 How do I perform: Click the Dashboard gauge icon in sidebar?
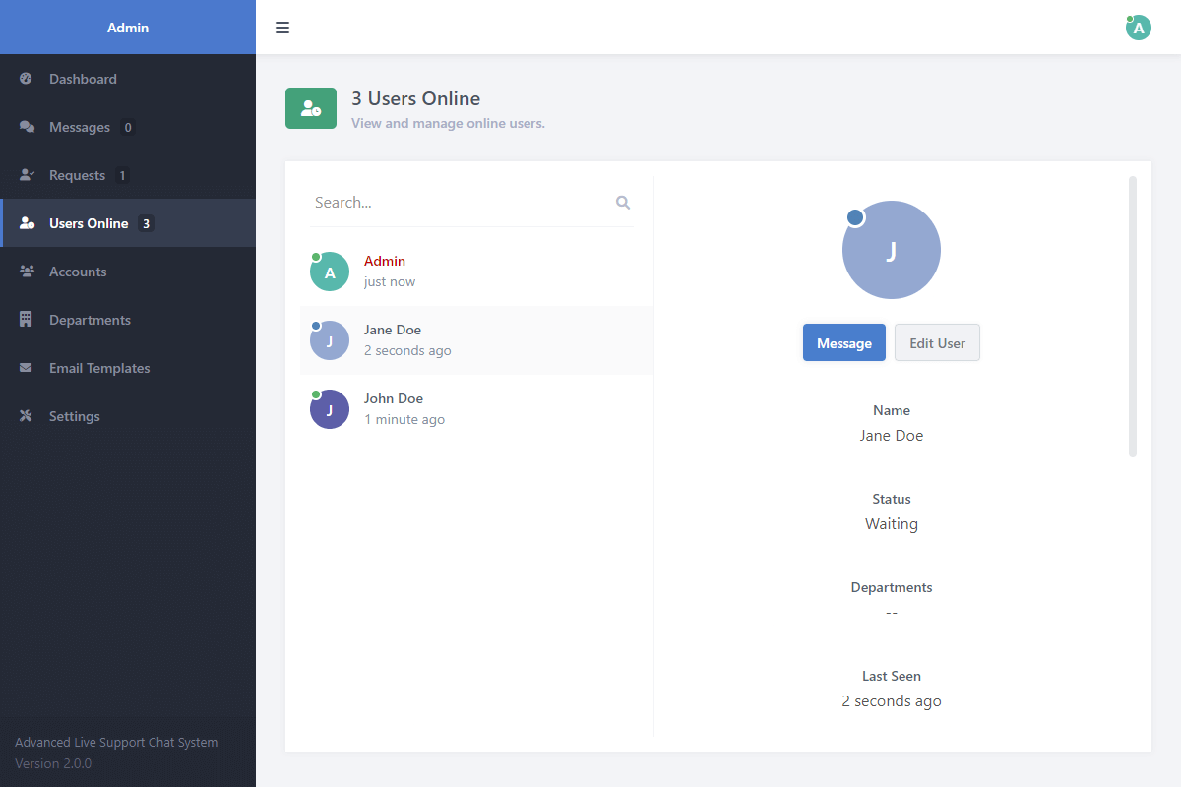[27, 79]
